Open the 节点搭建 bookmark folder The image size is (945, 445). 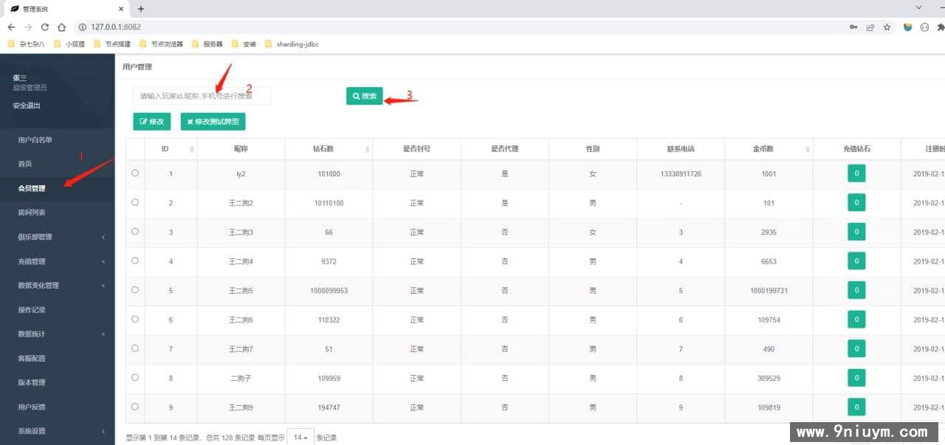tap(111, 44)
